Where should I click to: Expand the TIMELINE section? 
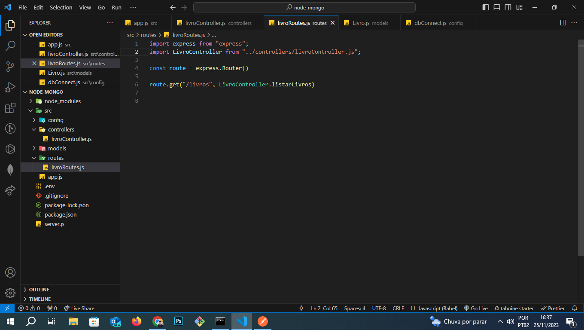(70, 299)
